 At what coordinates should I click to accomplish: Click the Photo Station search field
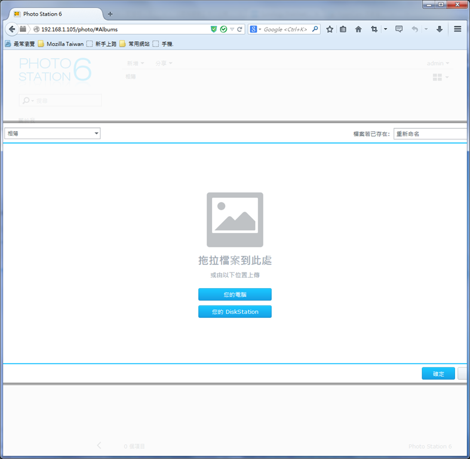click(60, 100)
